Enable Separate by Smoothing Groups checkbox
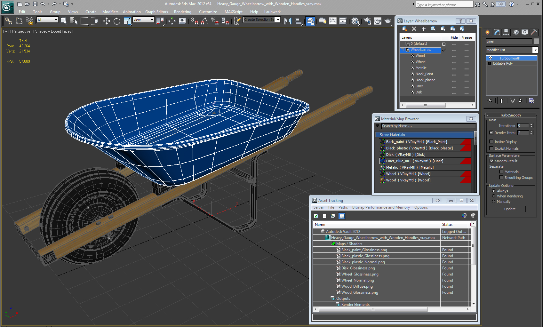 501,177
